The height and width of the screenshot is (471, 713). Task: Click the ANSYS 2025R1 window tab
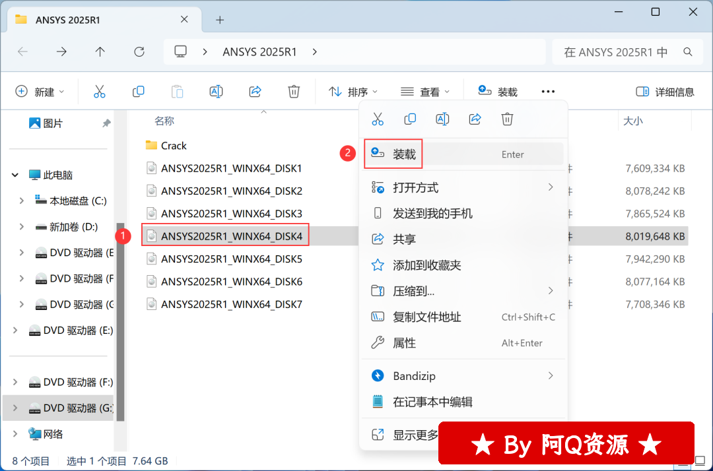104,20
